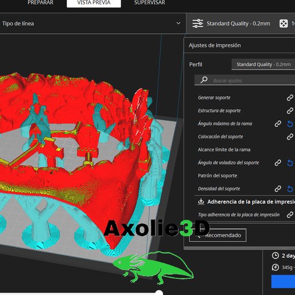This screenshot has height=295, width=295.
Task: Click the Patrón del soporte setting label
Action: point(217,176)
